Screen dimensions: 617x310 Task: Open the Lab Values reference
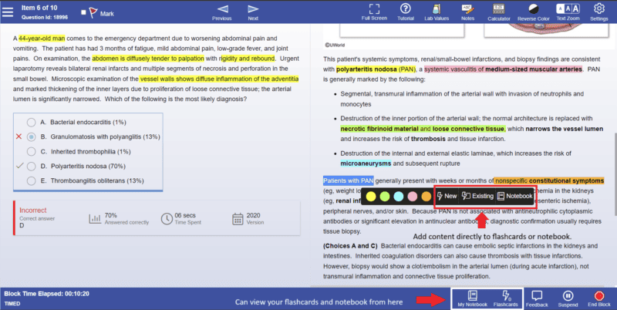pos(437,12)
